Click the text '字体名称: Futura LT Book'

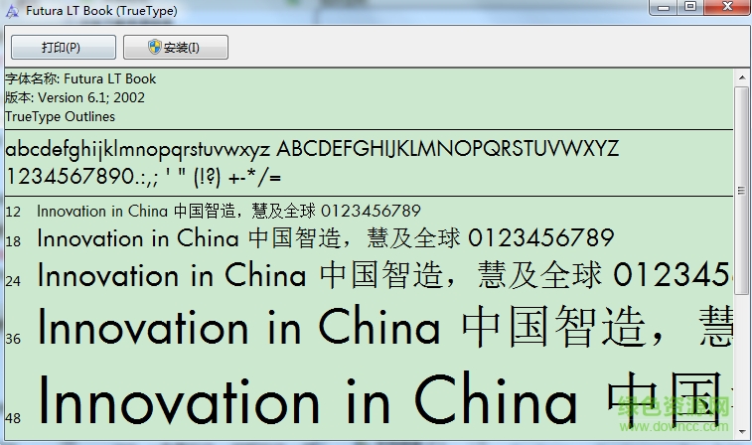(80, 78)
